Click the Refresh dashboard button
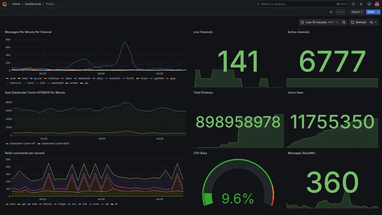The width and height of the screenshot is (382, 215). point(358,22)
